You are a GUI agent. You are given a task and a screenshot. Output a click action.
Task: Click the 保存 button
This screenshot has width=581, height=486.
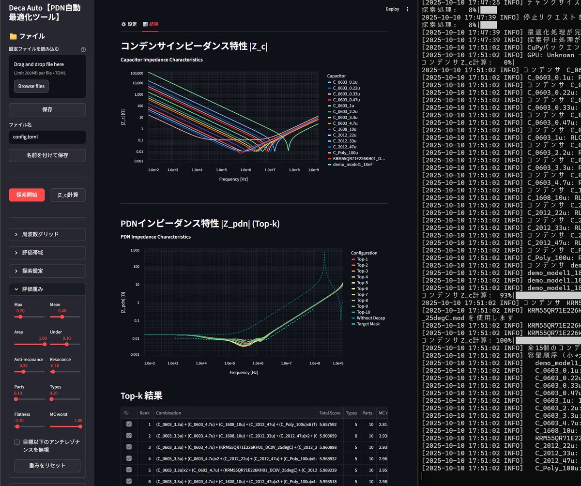click(47, 109)
